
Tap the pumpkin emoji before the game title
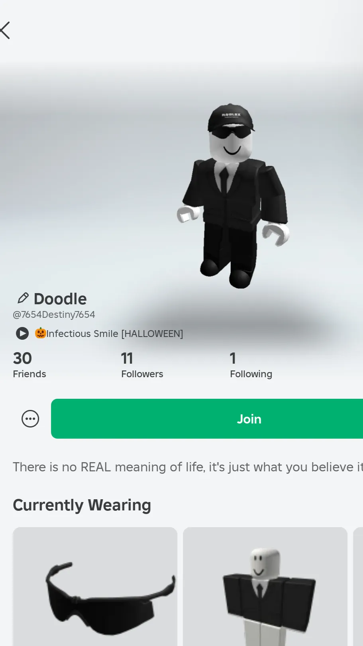(40, 333)
